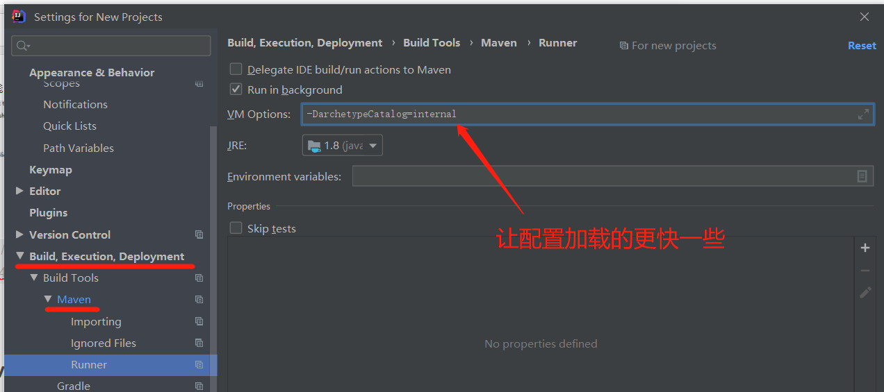
Task: Edit selected property with pencil icon
Action: (x=865, y=293)
